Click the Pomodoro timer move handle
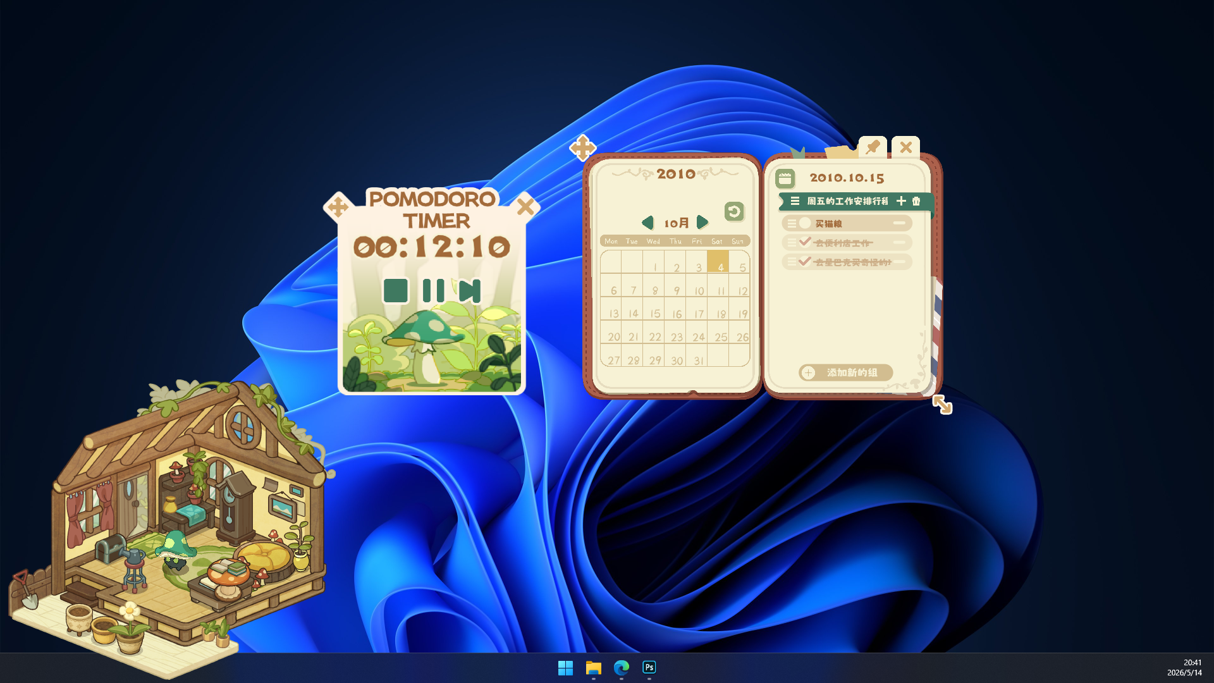Image resolution: width=1214 pixels, height=683 pixels. click(338, 206)
